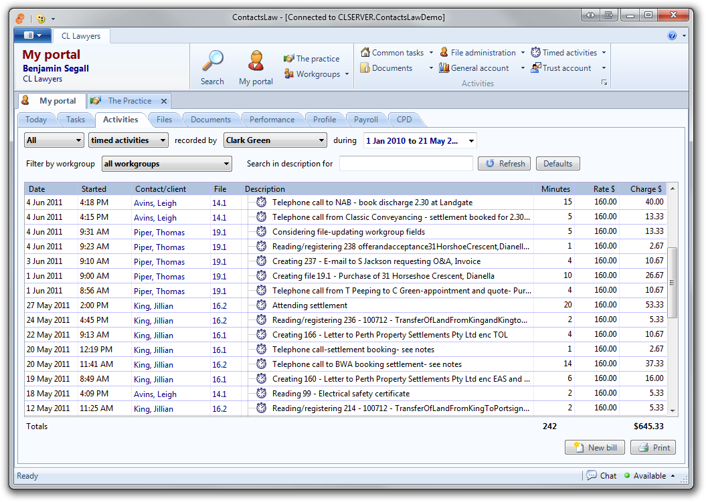Click the green Available status dot
This screenshot has width=706, height=502.
coord(627,475)
